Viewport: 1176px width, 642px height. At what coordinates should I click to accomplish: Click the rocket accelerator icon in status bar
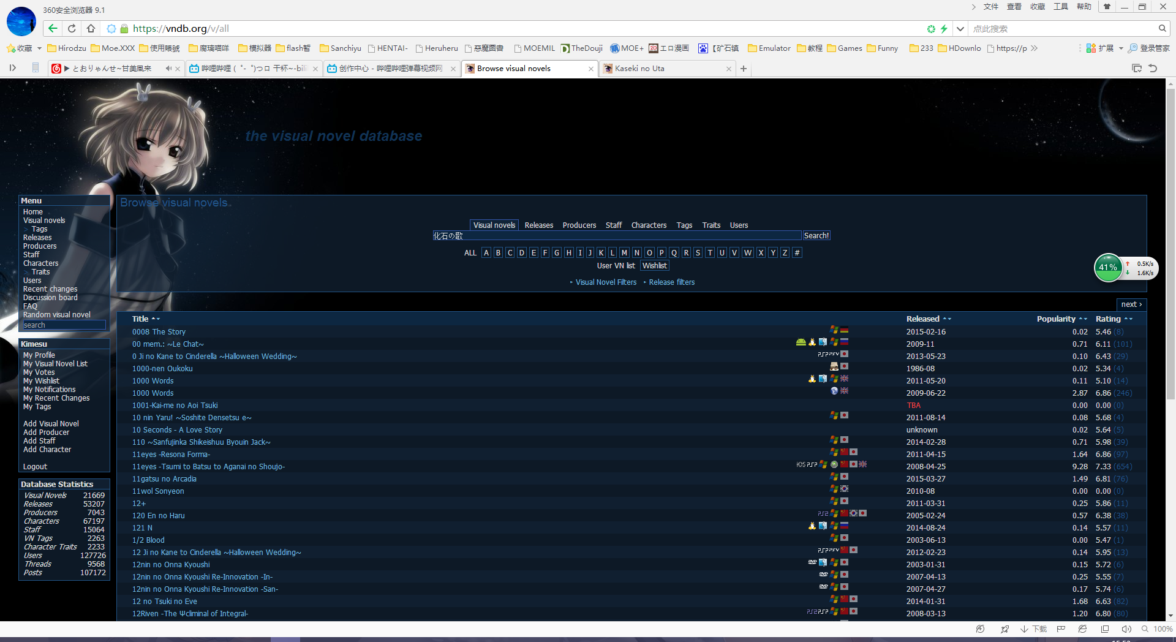pos(1005,629)
